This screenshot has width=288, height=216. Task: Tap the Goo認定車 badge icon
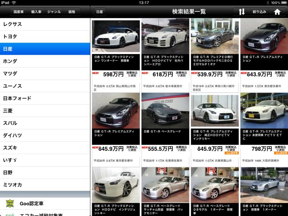10,203
